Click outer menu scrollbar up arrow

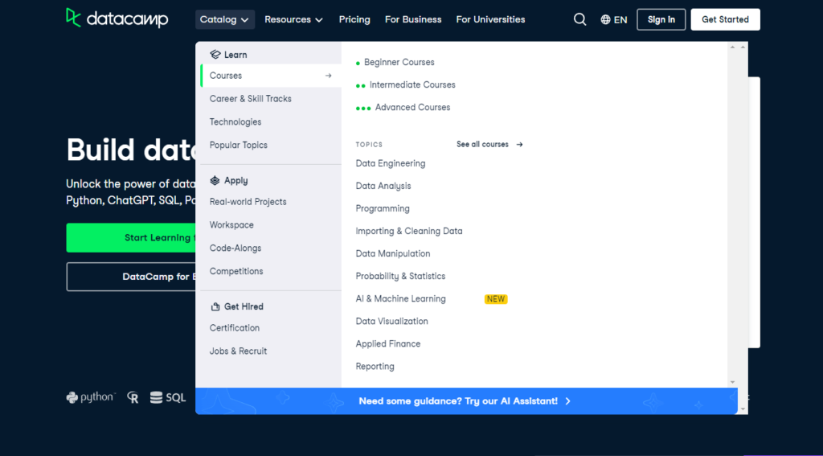click(x=743, y=47)
